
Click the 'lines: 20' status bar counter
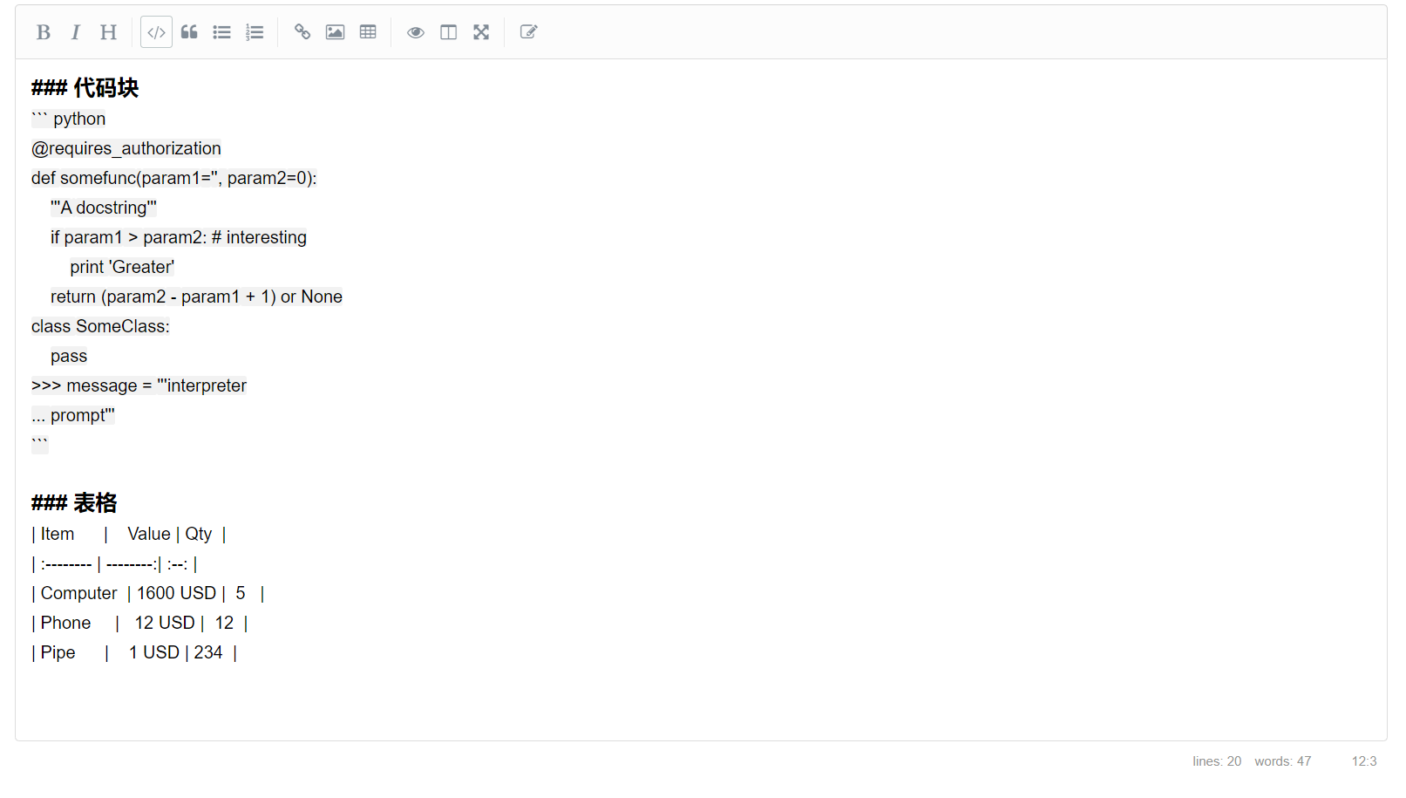coord(1216,761)
